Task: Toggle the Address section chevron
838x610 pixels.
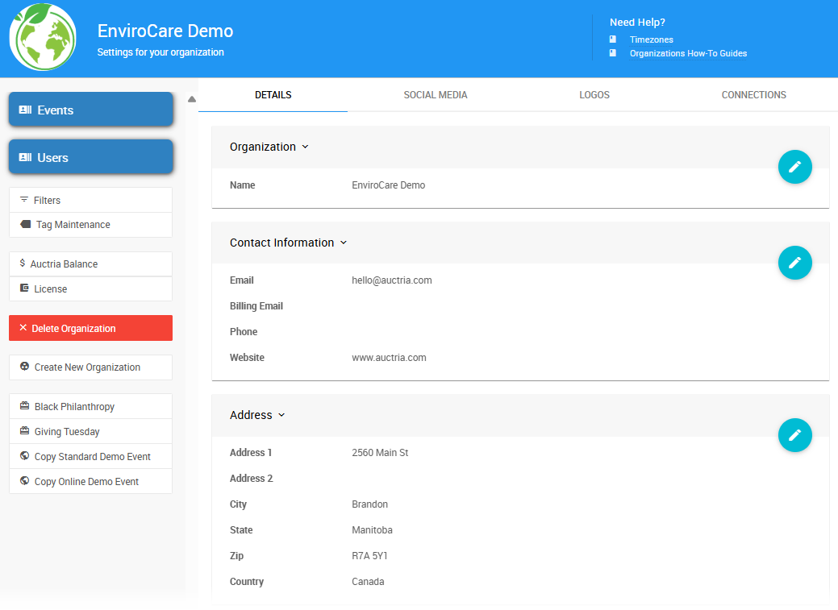Action: tap(280, 415)
